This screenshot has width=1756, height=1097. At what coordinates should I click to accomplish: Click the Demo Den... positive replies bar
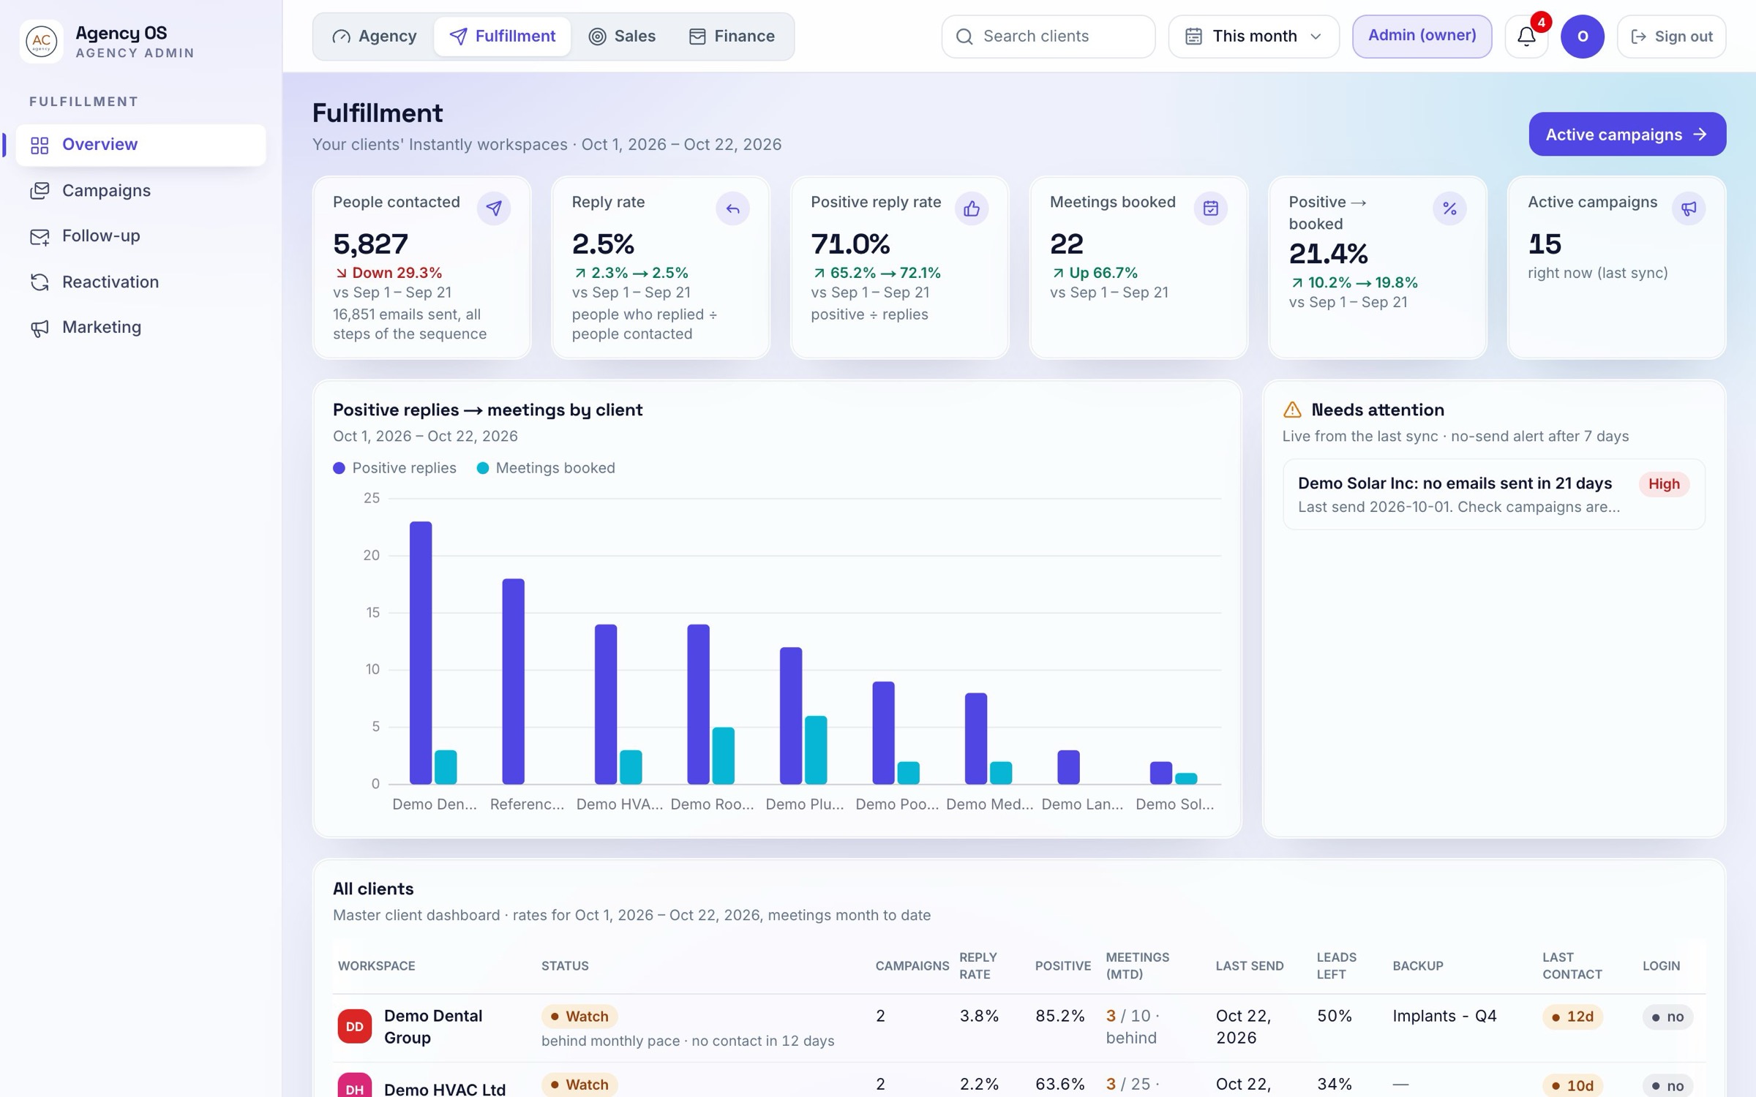pos(421,653)
